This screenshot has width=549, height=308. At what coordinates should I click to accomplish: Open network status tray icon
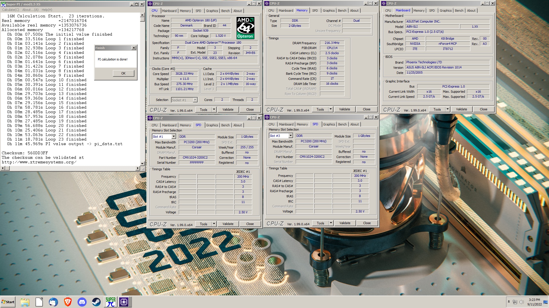515,302
